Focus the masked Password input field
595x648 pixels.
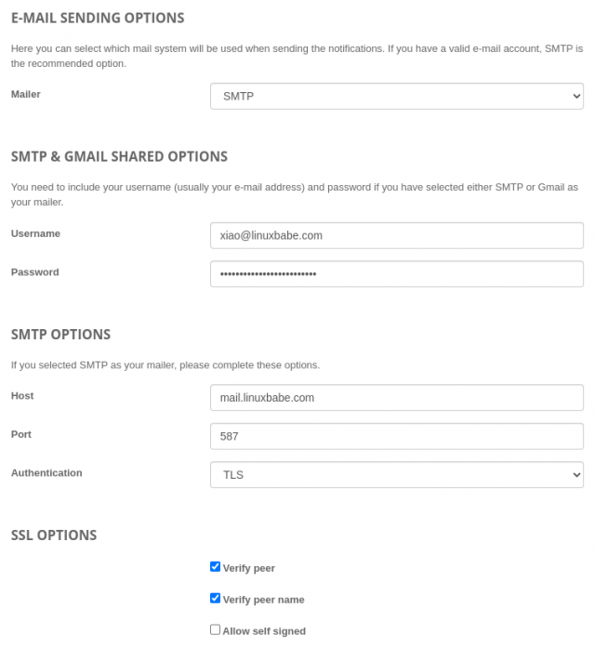396,274
